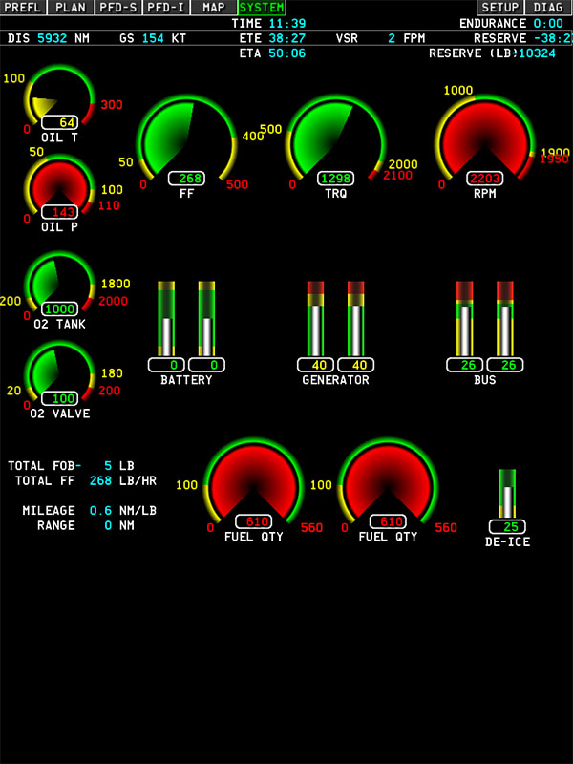Click the O2 VALVE value 100
Image resolution: width=573 pixels, height=764 pixels.
[x=59, y=398]
